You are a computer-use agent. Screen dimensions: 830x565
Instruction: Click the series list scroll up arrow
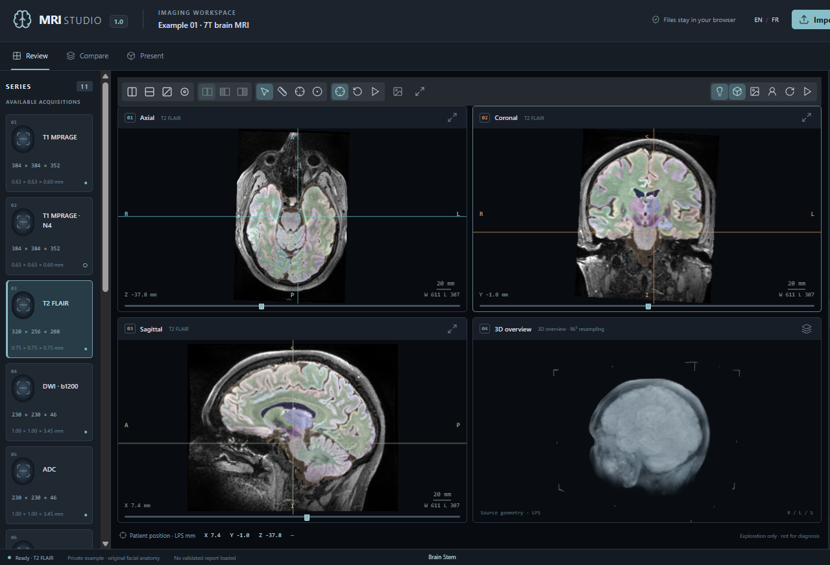106,77
